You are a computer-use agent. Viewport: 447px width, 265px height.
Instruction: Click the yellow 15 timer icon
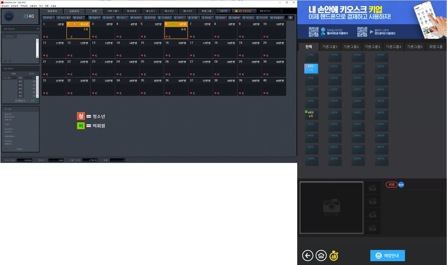[334, 256]
